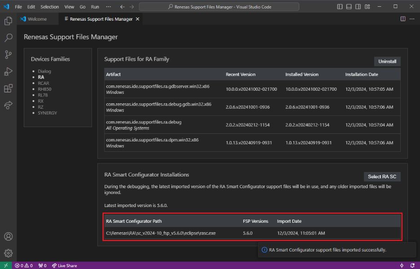Click the ports forwarded status item
Viewport: 420px width, 269px height.
[42, 265]
